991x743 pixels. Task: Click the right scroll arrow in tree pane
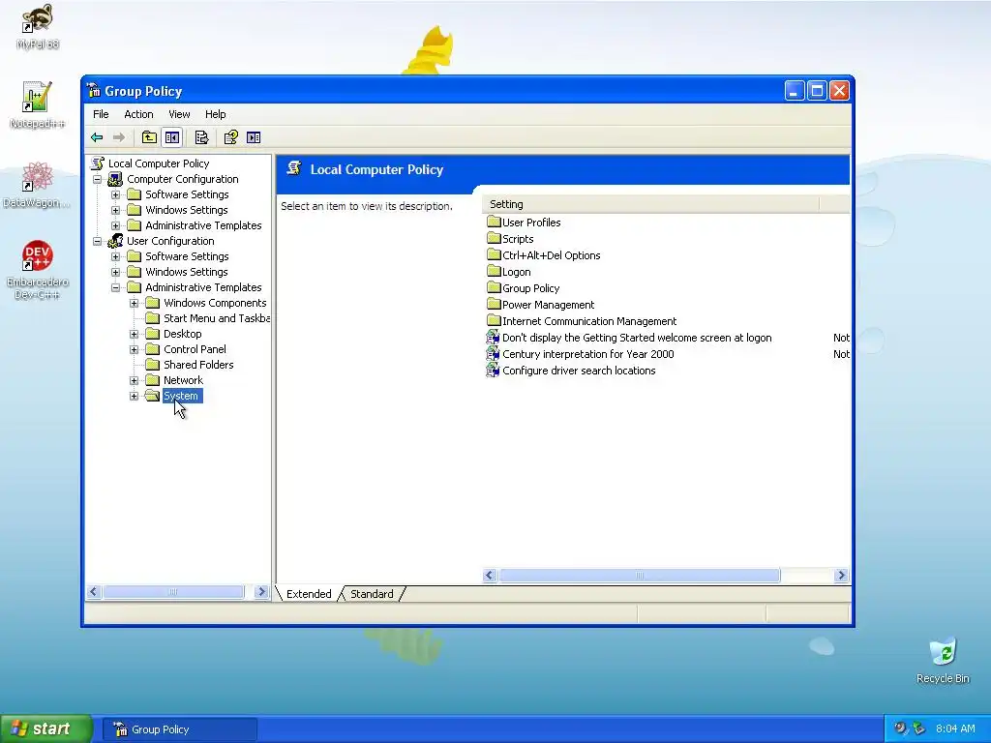point(261,592)
